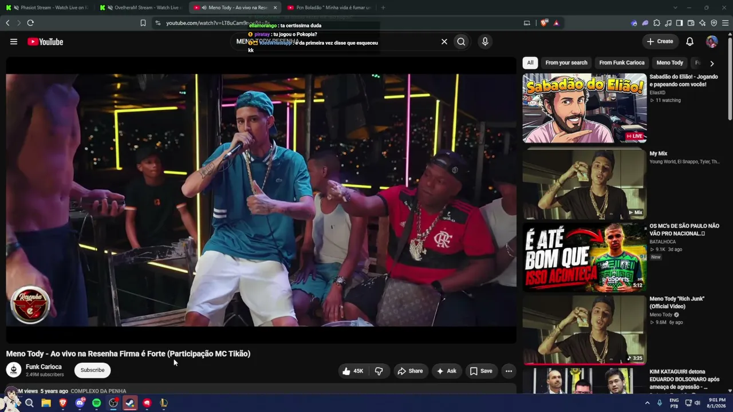733x412 pixels.
Task: Toggle the browser sidebar panel
Action: coord(679,23)
